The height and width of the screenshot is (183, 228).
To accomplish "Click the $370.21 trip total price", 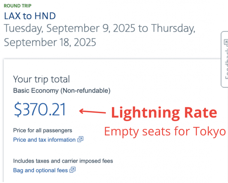I will point(40,109).
